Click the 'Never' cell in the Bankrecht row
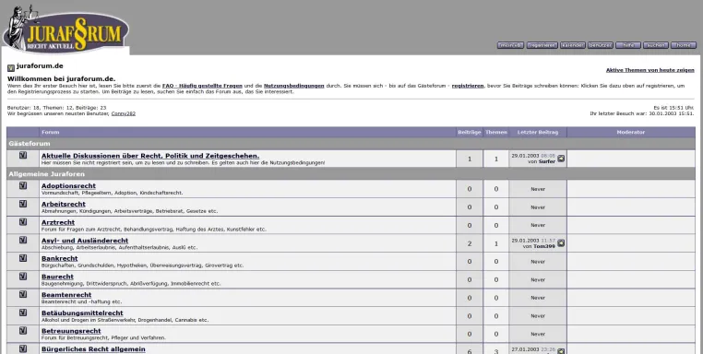Viewport: 703px width, 354px height. 538,262
